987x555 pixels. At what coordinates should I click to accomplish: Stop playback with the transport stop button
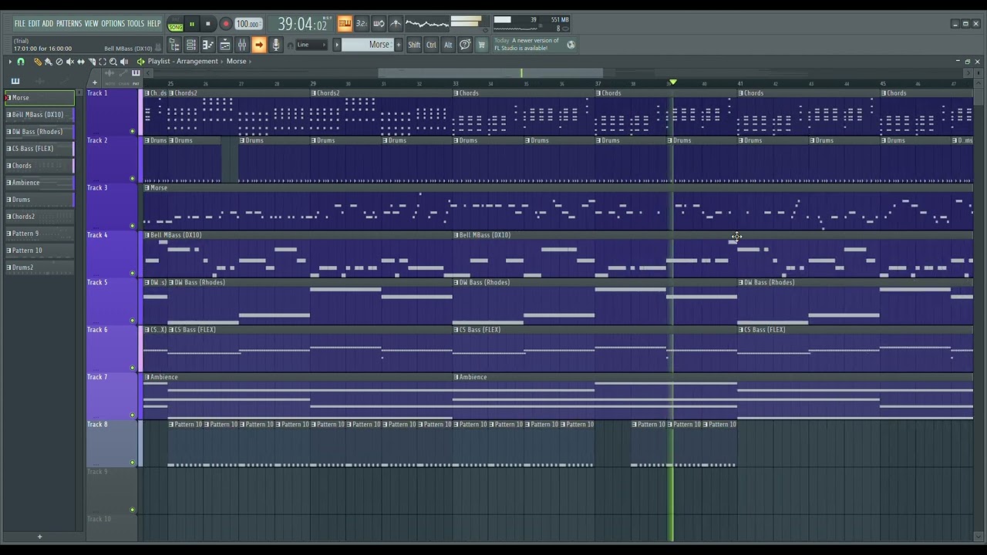[207, 24]
